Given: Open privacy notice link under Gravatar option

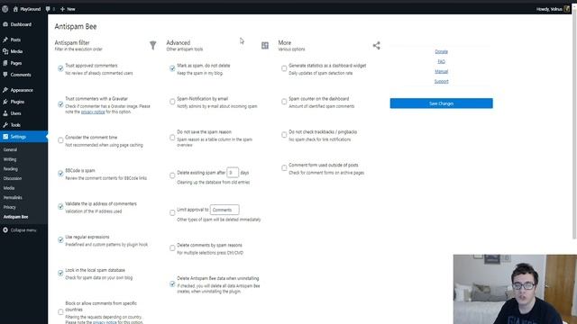Looking at the screenshot, I should point(93,112).
